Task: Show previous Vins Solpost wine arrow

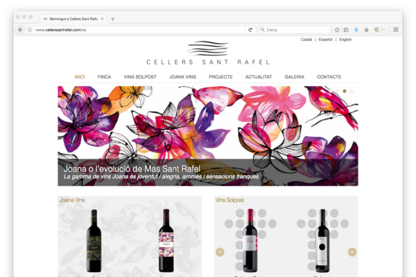Action: (220, 252)
